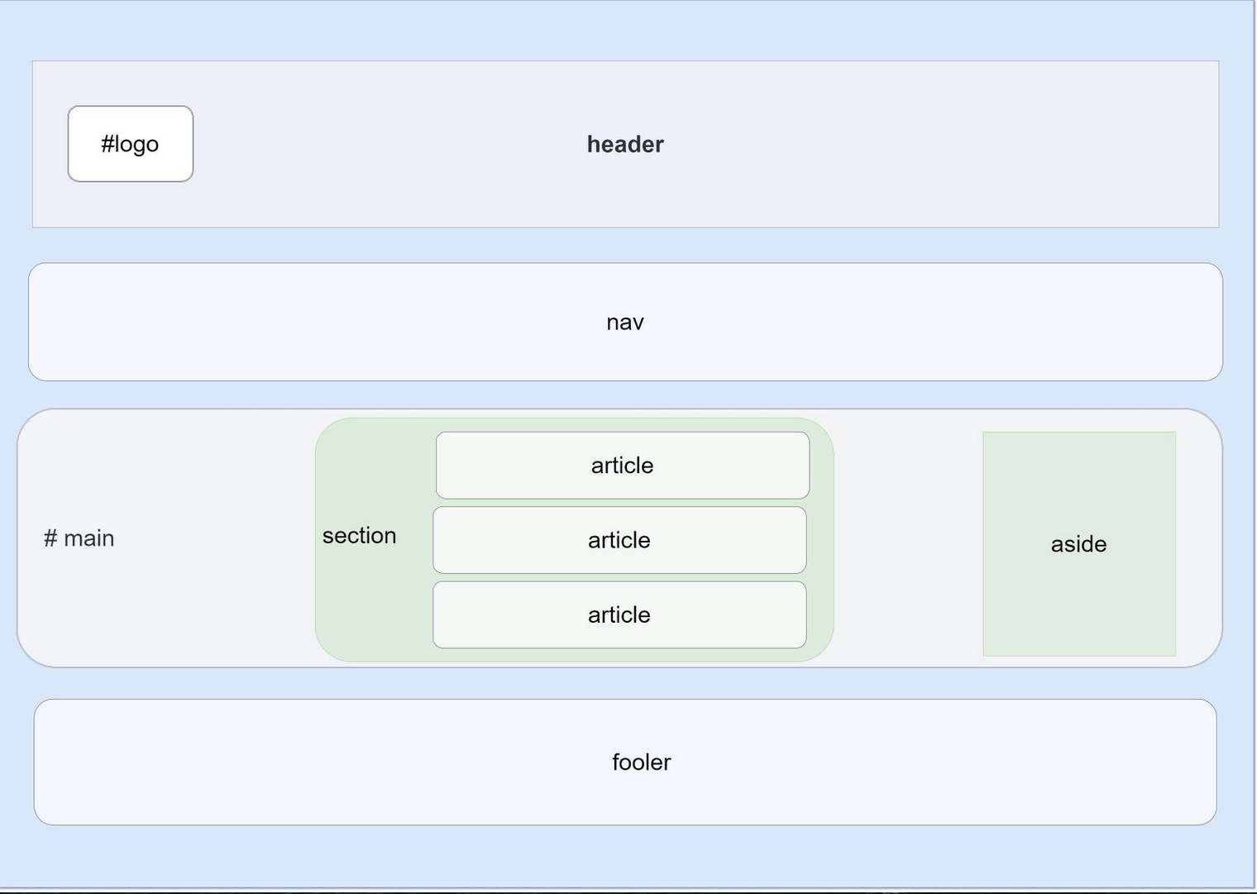1257x894 pixels.
Task: Select the "section" text label
Action: click(359, 536)
